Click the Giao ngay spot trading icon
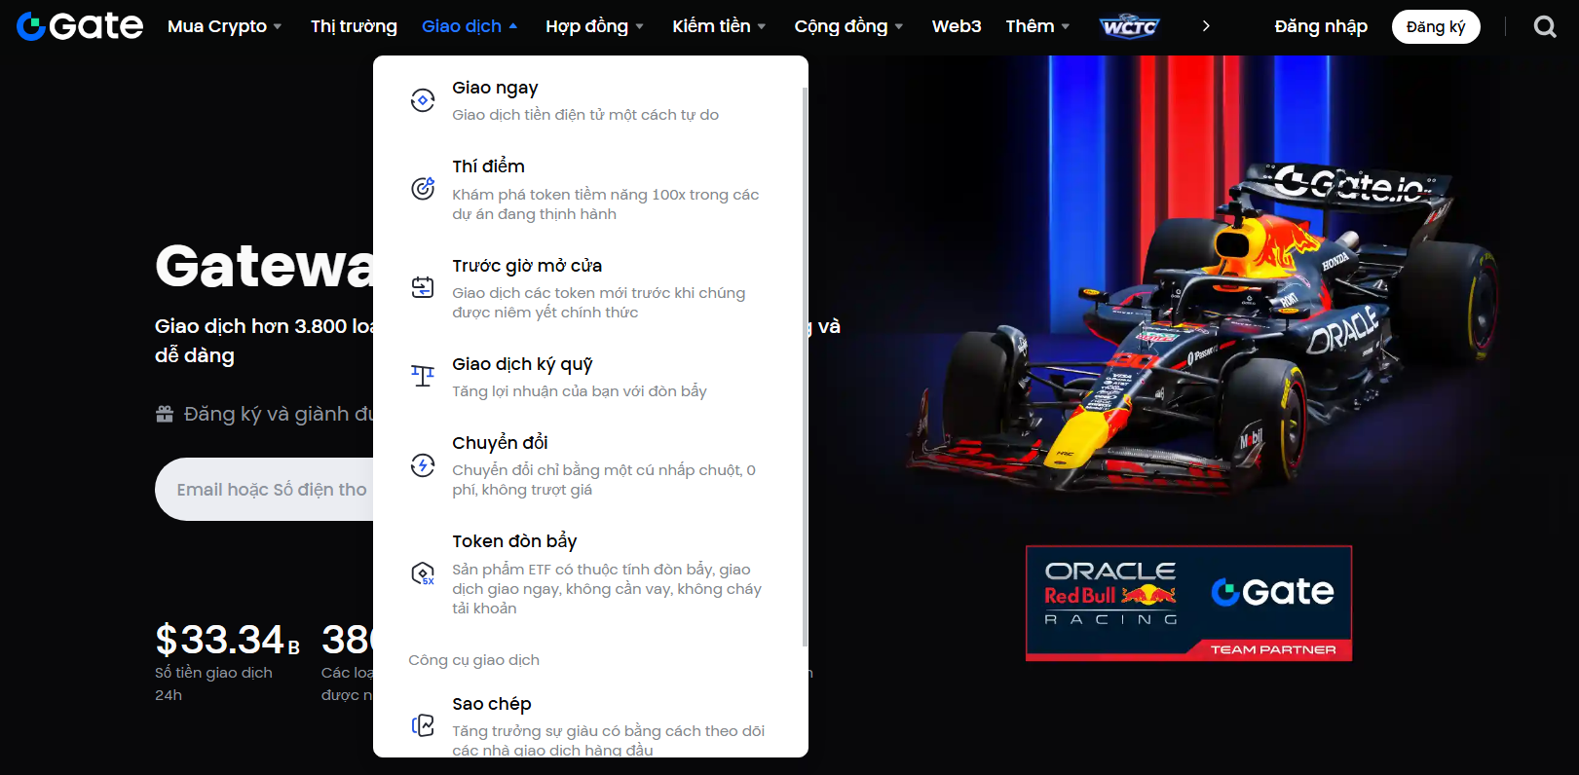Viewport: 1579px width, 775px height. [423, 100]
